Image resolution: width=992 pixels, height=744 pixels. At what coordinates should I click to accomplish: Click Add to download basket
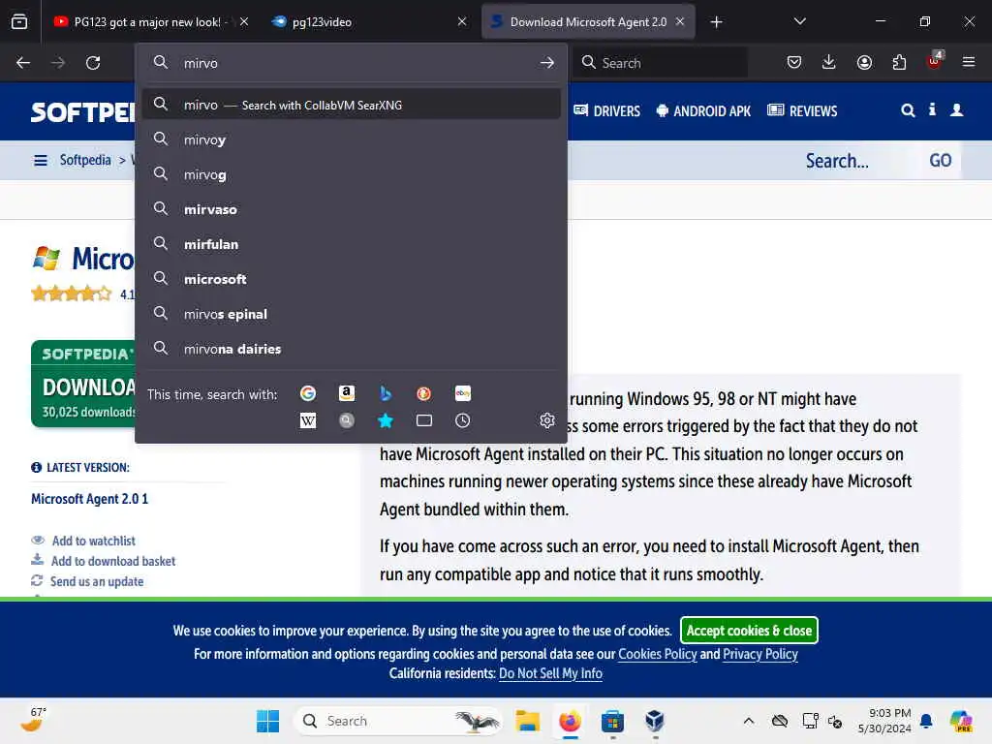pyautogui.click(x=113, y=561)
